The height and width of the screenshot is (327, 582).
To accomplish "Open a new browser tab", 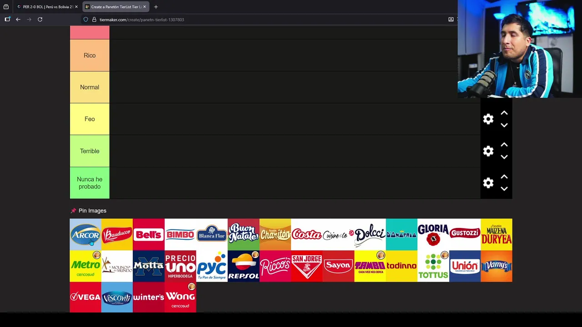I will click(x=156, y=7).
